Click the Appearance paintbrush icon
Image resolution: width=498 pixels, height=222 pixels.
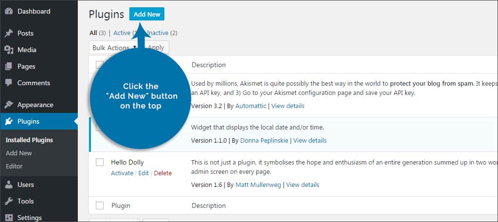(x=9, y=105)
